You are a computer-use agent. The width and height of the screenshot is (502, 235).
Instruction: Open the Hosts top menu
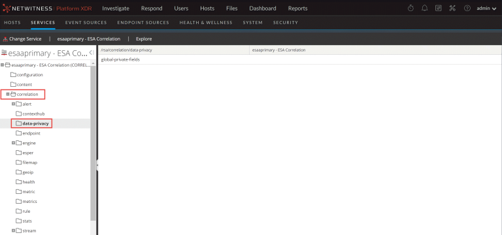207,8
